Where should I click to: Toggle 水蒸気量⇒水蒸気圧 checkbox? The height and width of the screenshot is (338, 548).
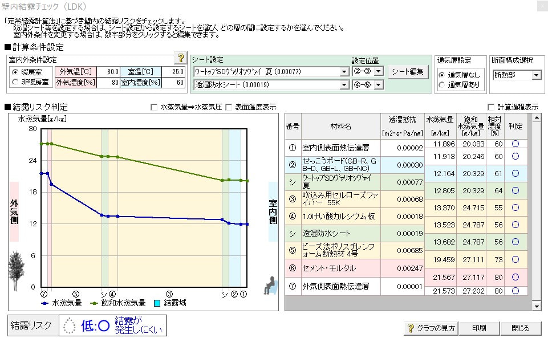pos(154,107)
